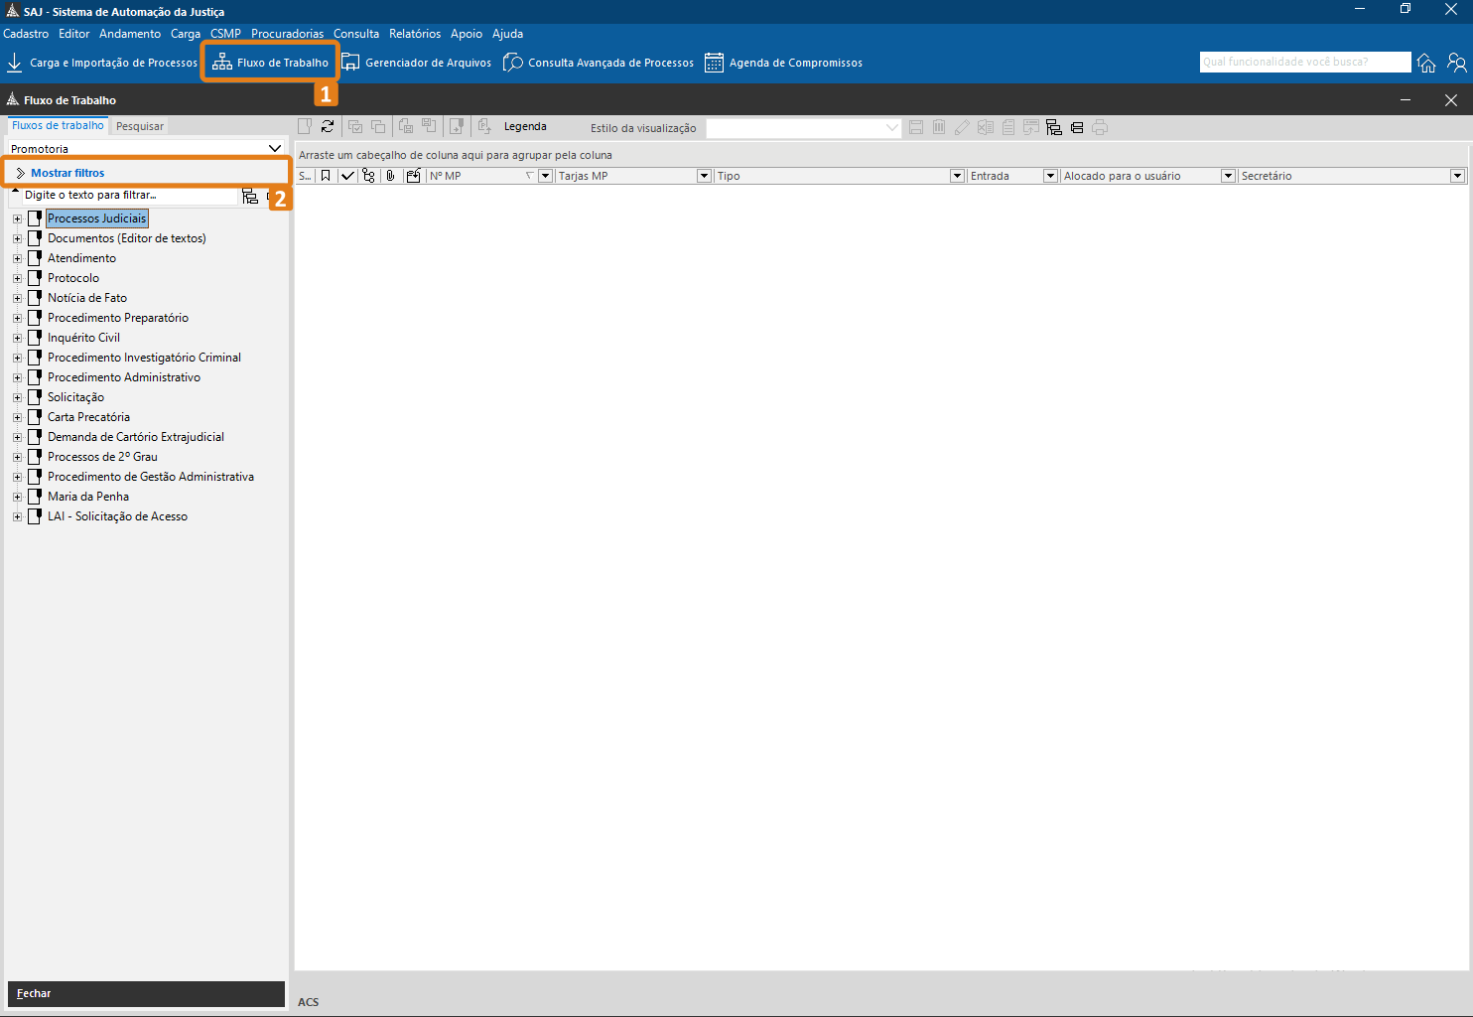Switch to the Pesquisar tab

tap(140, 126)
